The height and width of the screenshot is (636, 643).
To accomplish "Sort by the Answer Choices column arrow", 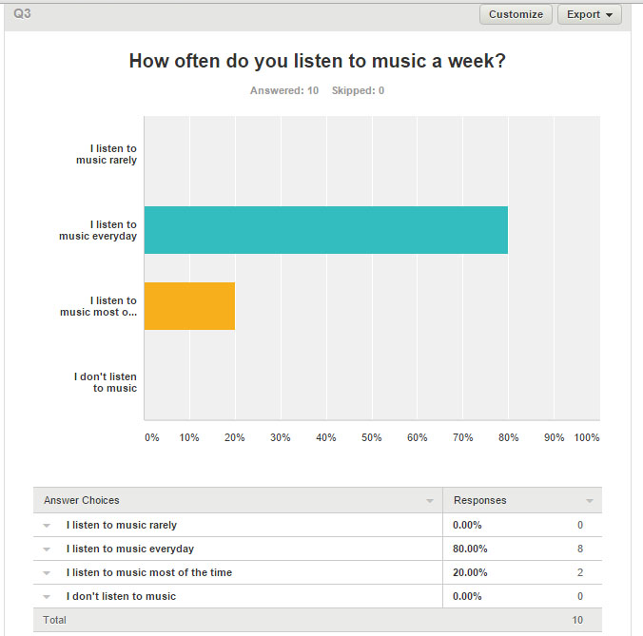I will tap(429, 501).
